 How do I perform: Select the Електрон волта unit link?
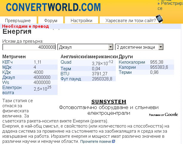pyautogui.click(x=12, y=90)
